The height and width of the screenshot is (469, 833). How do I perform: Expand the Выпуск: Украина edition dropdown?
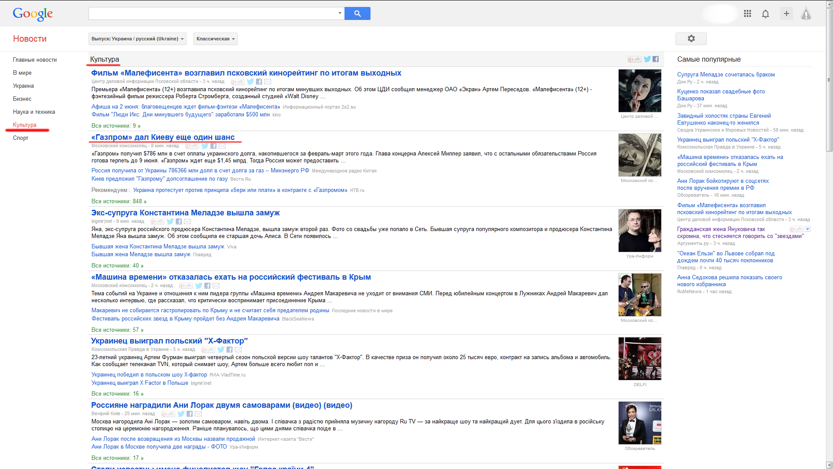(x=138, y=39)
